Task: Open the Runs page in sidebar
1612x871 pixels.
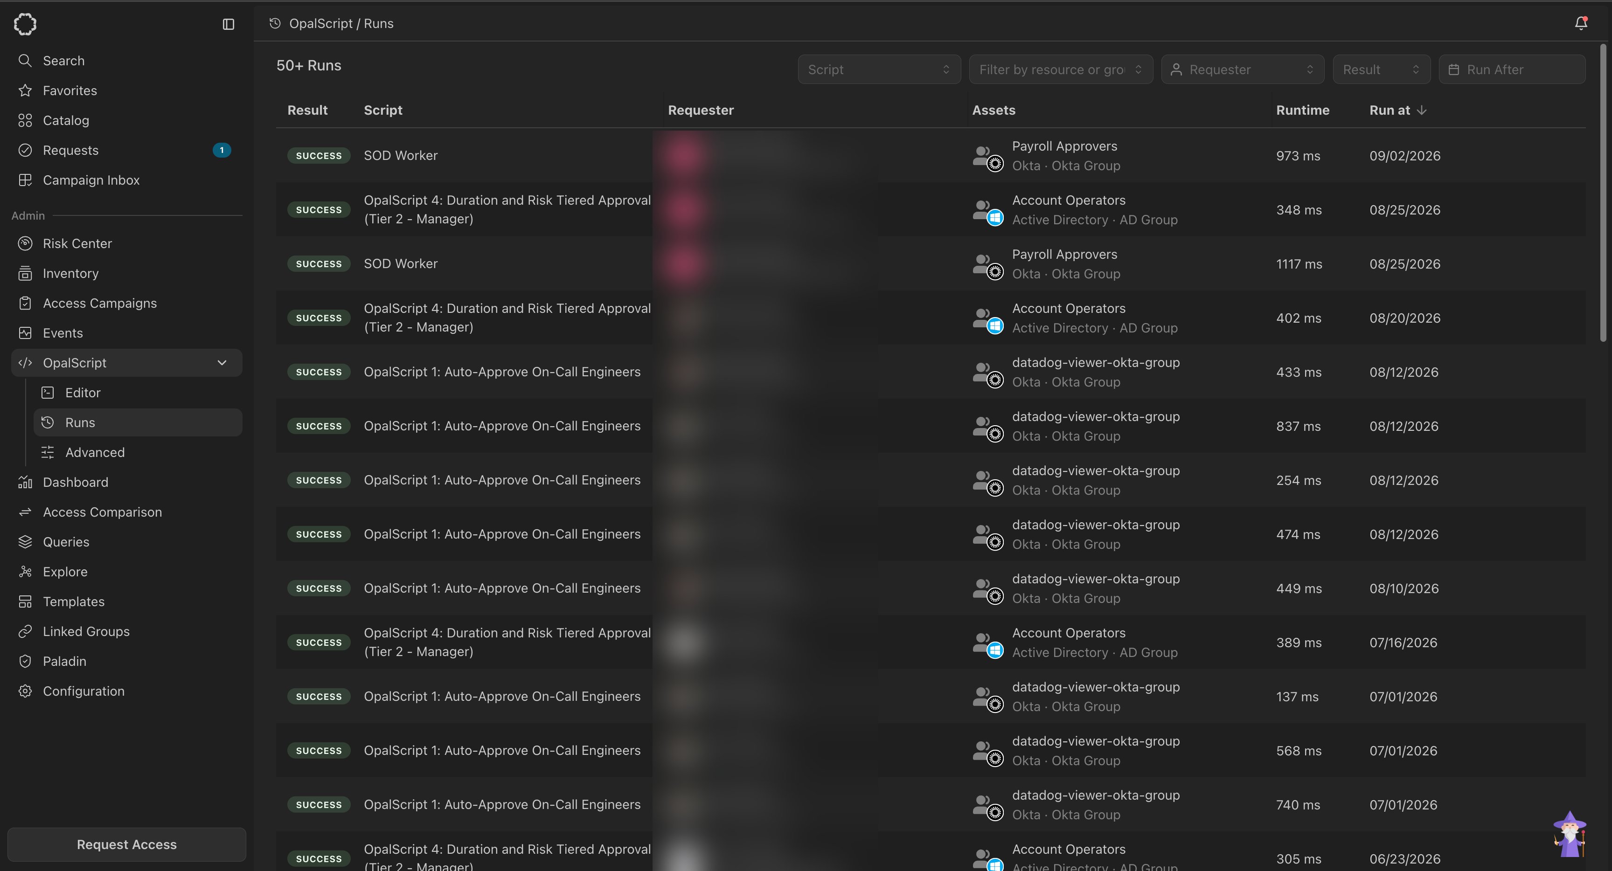Action: point(138,422)
